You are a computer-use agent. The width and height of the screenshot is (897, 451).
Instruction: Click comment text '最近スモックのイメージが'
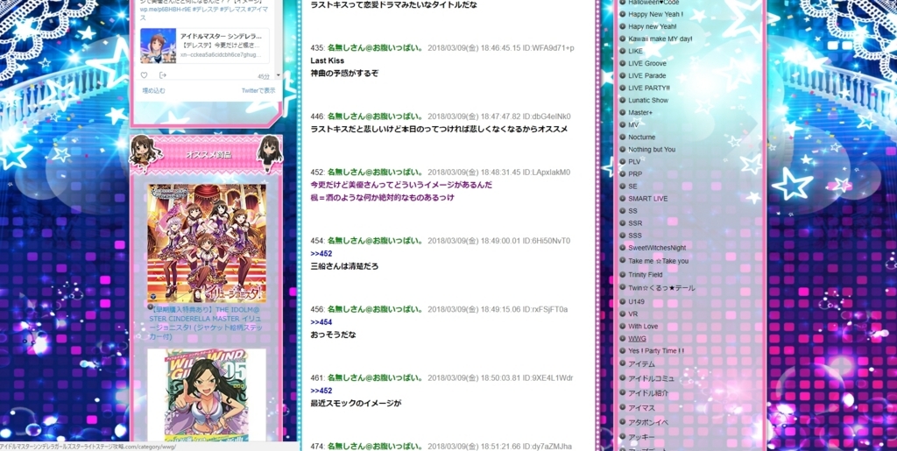pyautogui.click(x=356, y=404)
